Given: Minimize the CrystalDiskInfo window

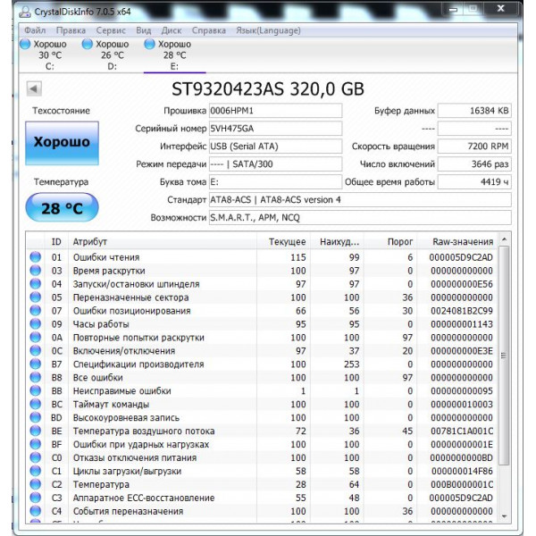Looking at the screenshot, I should (453, 9).
